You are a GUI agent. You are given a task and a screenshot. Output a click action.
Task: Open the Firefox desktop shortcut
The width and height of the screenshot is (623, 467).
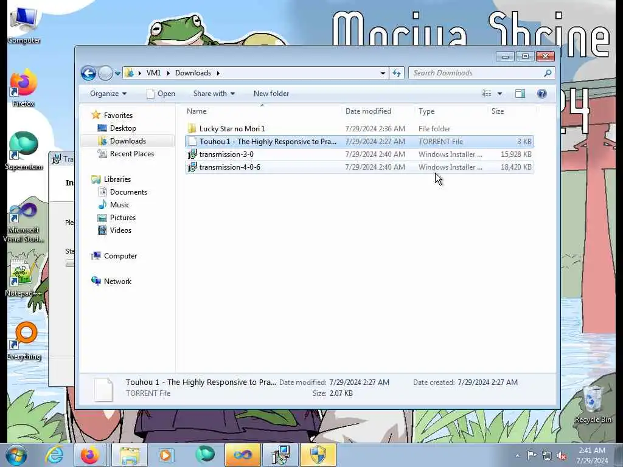(x=24, y=88)
